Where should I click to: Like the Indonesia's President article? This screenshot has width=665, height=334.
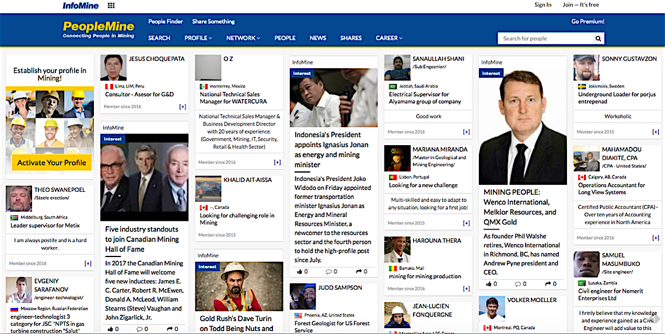[x=302, y=271]
